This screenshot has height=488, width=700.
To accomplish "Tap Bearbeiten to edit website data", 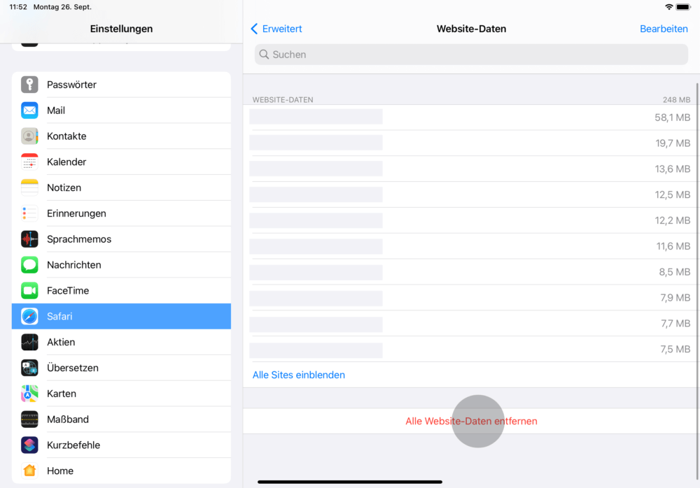I will coord(664,29).
